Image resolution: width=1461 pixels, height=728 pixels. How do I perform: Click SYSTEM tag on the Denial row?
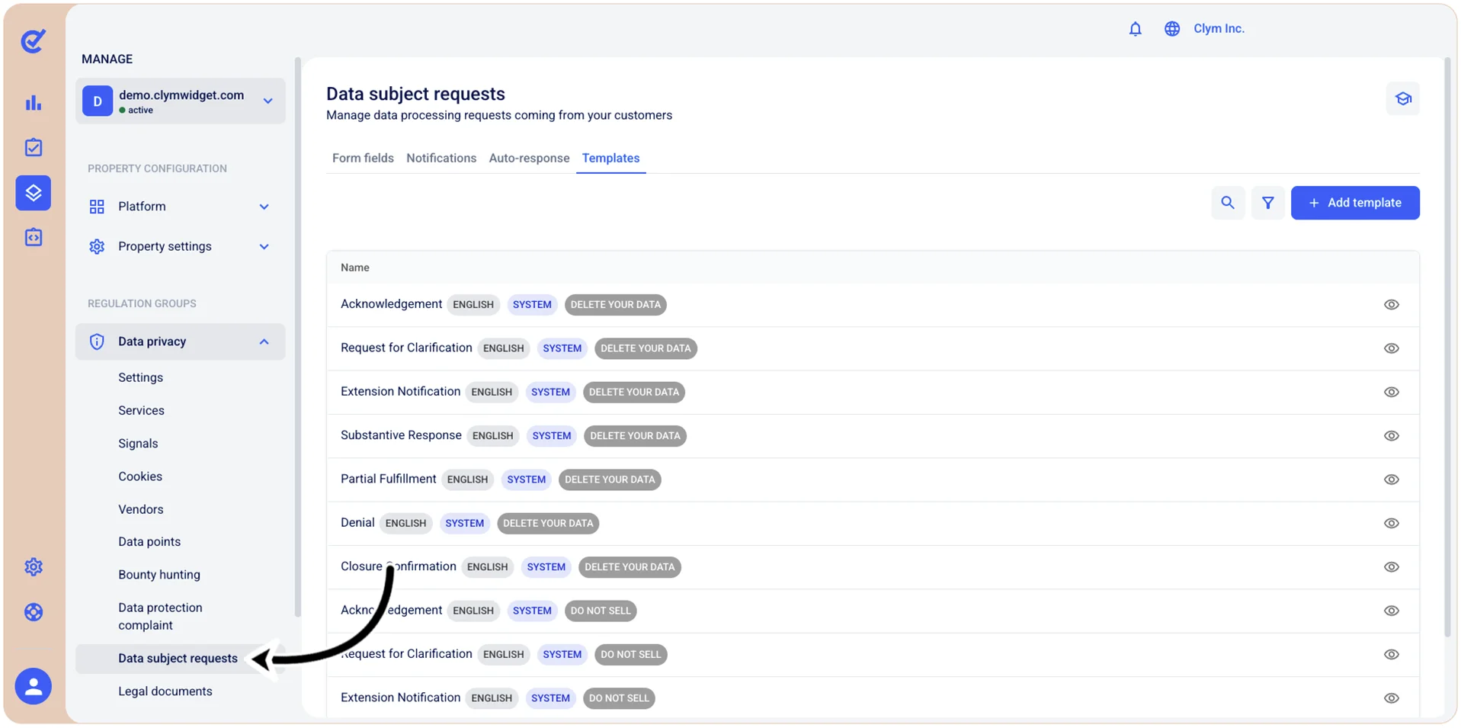464,524
